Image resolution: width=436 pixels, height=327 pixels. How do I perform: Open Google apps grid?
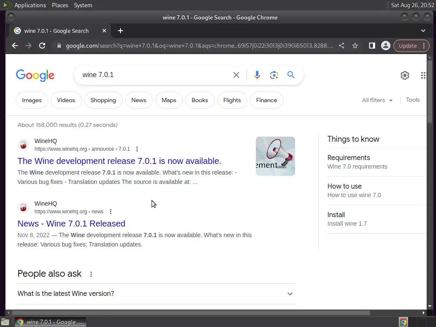pos(423,75)
